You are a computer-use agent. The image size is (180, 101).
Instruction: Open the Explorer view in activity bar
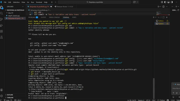(x=2, y=7)
